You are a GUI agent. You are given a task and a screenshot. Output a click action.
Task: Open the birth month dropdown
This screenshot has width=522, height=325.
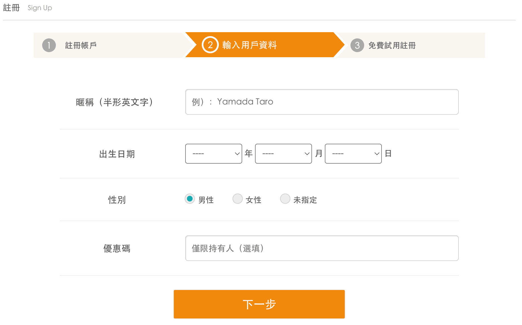point(283,154)
